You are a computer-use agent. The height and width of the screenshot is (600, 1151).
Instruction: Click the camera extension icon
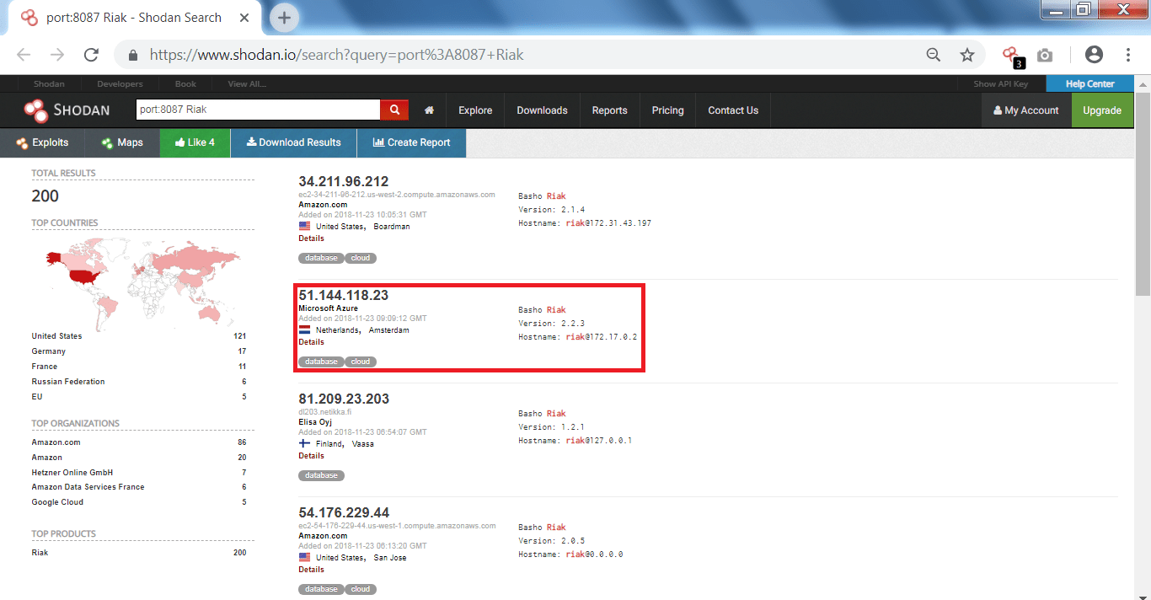click(x=1045, y=55)
